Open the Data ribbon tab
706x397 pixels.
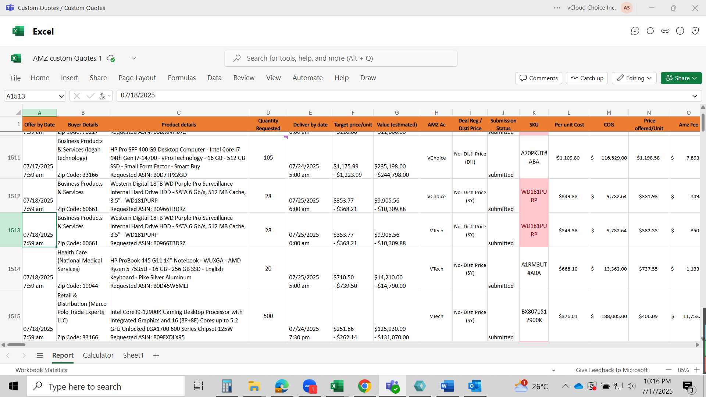click(214, 78)
